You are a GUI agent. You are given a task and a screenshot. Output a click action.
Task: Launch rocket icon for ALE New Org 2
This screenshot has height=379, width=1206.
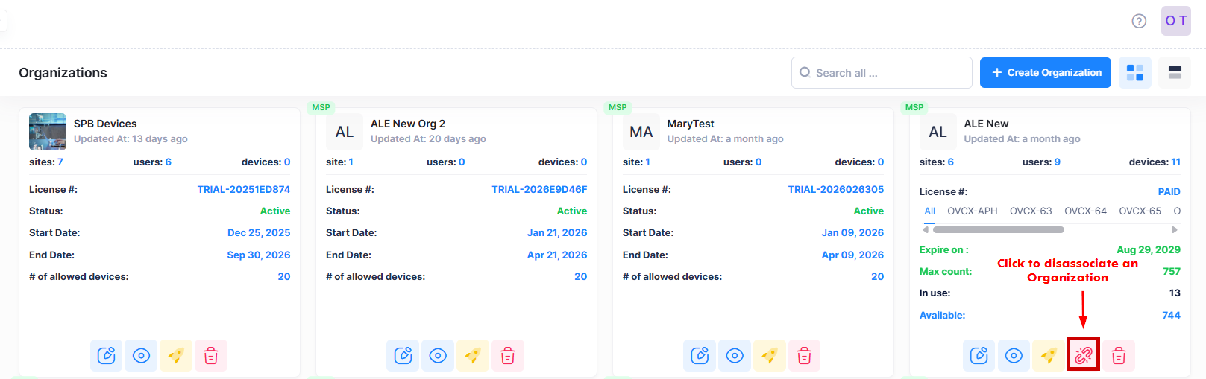pos(472,356)
